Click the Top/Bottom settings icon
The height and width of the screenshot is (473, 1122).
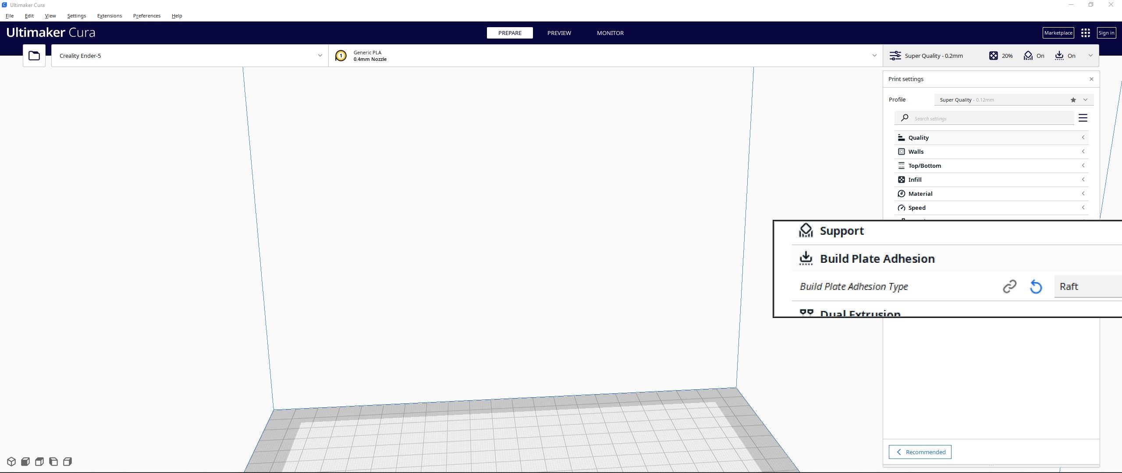coord(902,165)
